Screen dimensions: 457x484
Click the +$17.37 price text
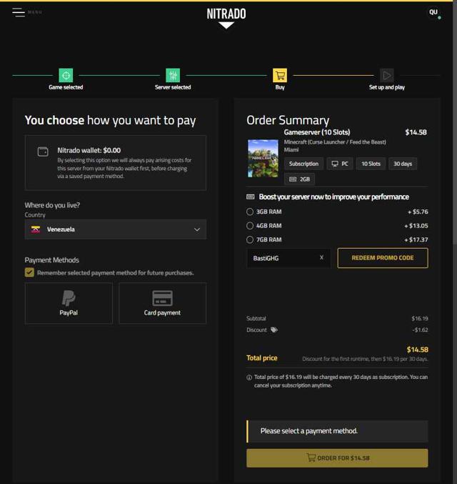coord(416,239)
